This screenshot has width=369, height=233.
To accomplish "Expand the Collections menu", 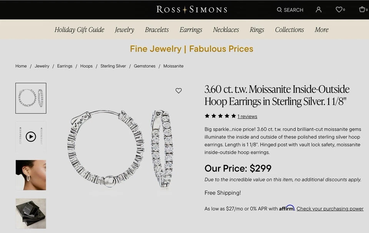I will [x=289, y=30].
